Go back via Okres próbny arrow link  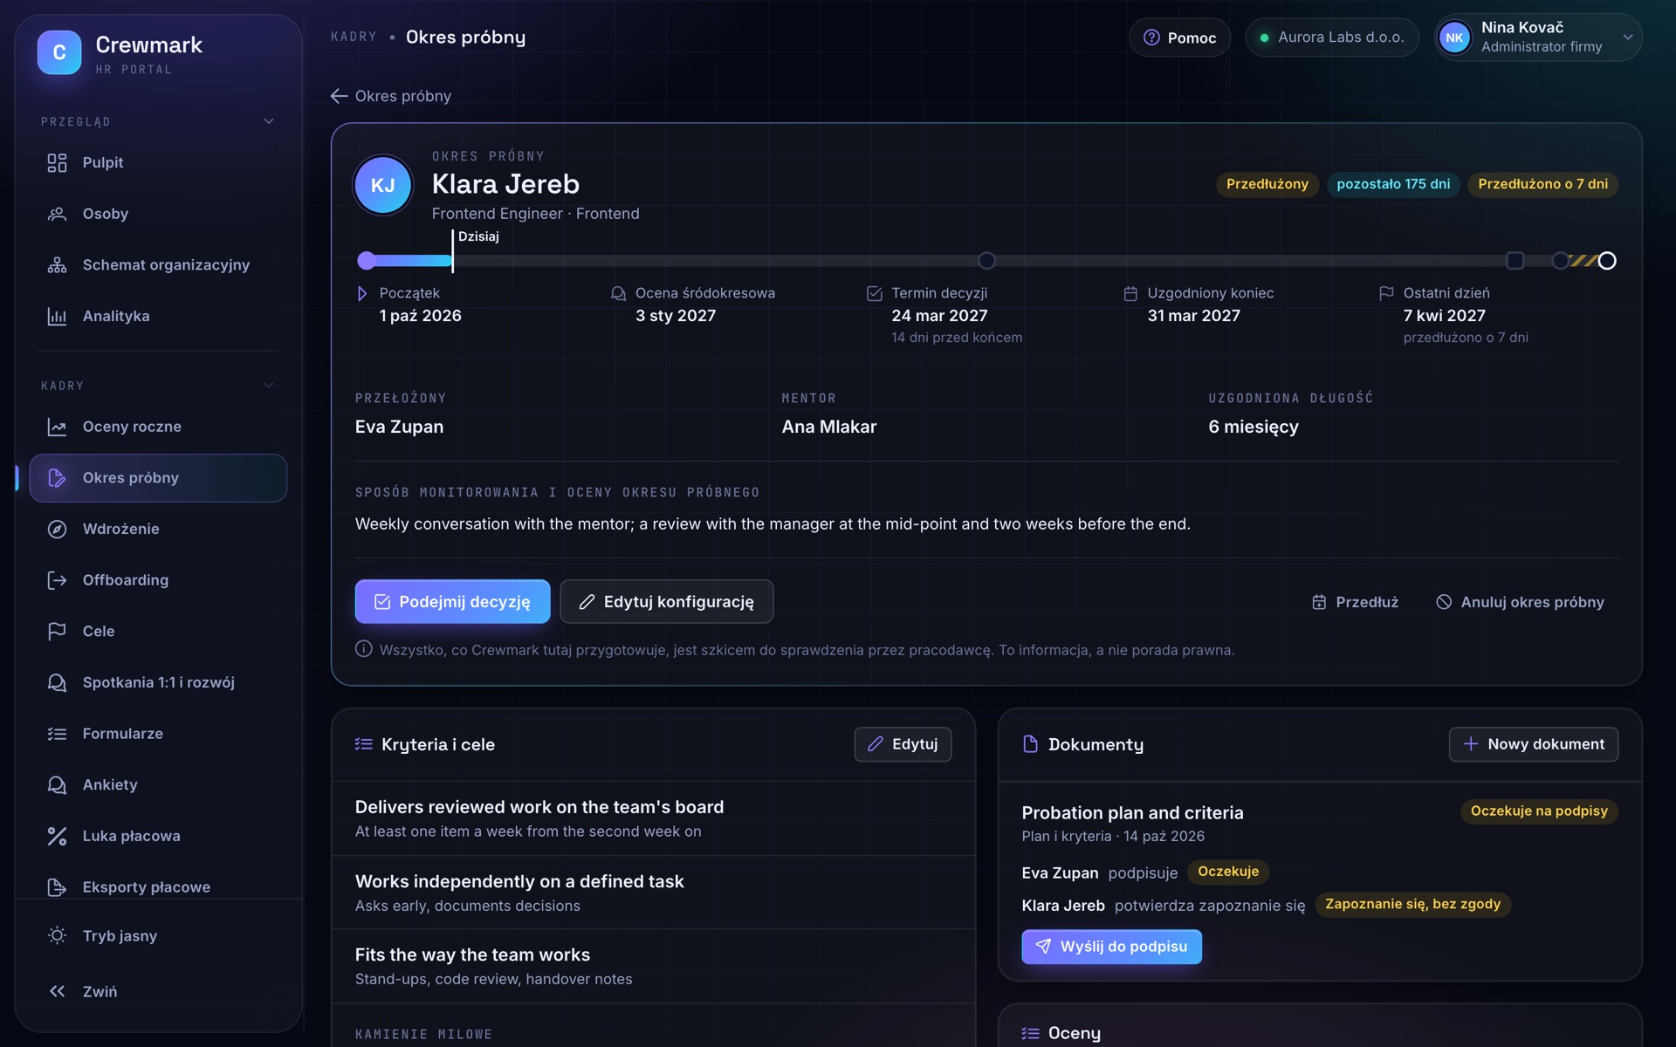click(x=391, y=96)
